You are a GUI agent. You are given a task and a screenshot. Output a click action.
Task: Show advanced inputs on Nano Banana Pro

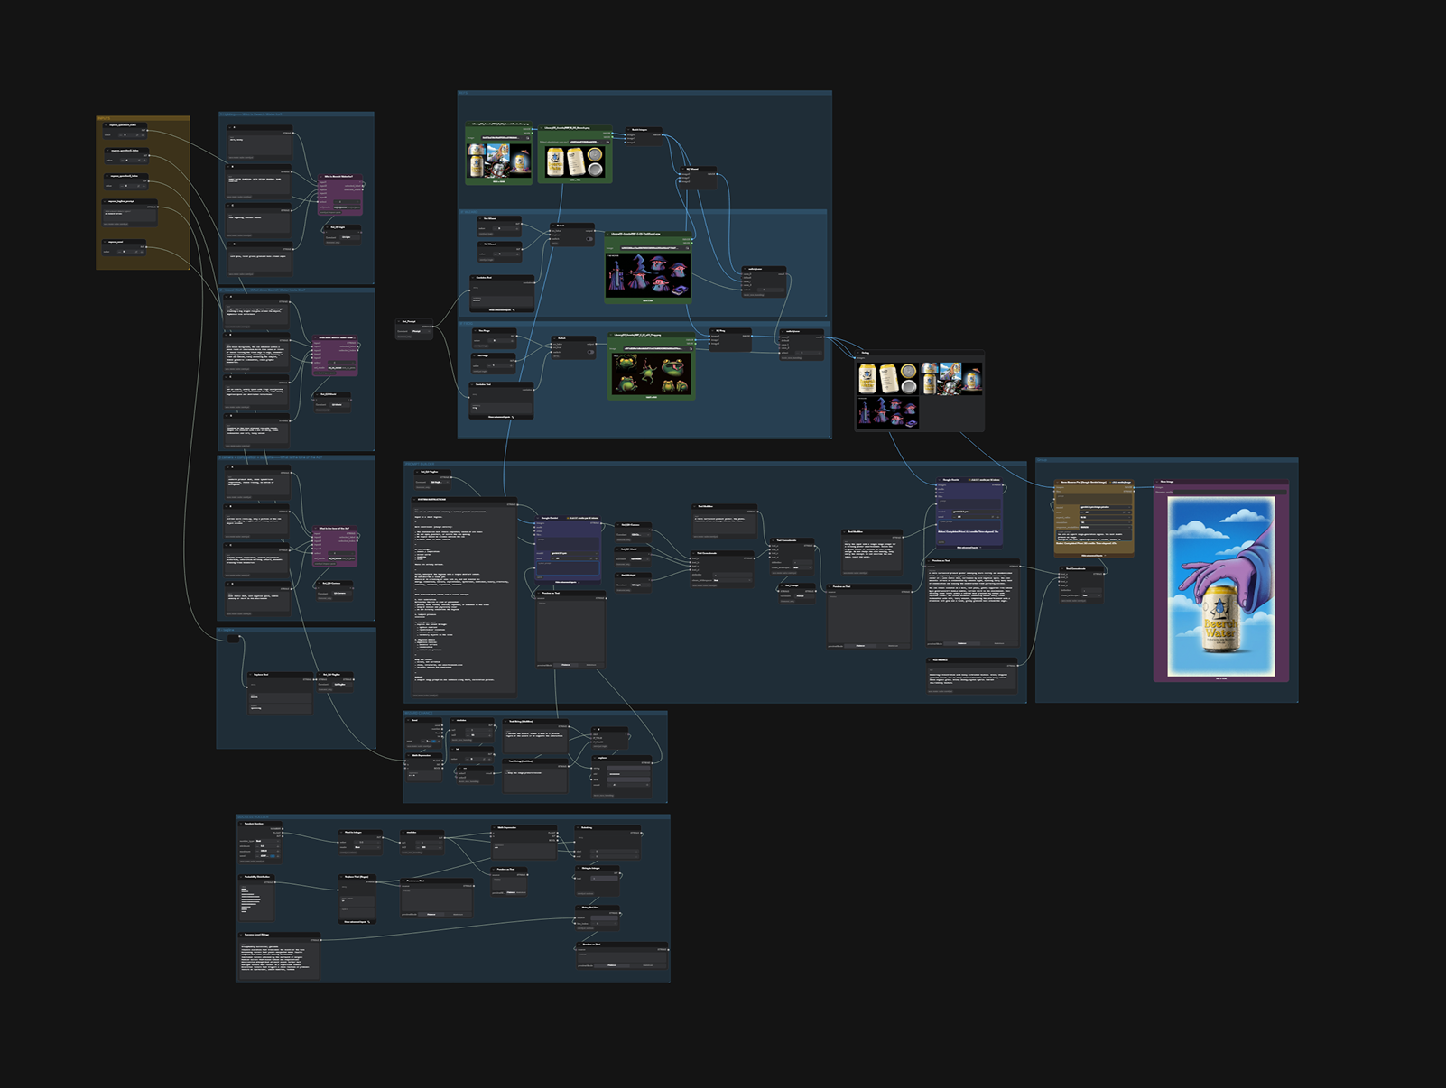pyautogui.click(x=1093, y=555)
